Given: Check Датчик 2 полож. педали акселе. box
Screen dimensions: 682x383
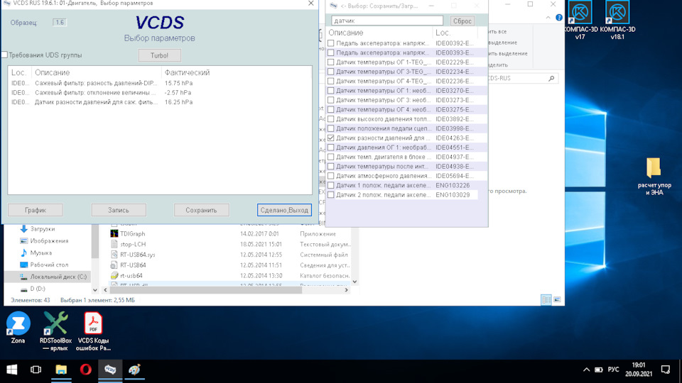Looking at the screenshot, I should [331, 195].
